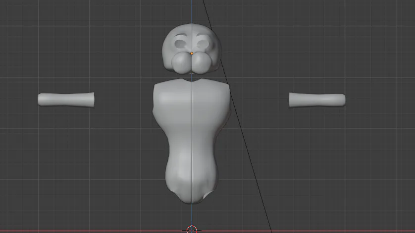Click the 3D cursor at the bottom
415x233 pixels.
pyautogui.click(x=192, y=230)
